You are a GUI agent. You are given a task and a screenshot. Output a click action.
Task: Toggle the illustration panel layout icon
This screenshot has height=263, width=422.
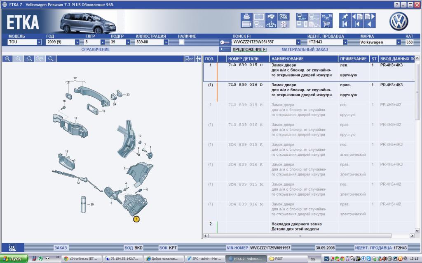coord(189,59)
